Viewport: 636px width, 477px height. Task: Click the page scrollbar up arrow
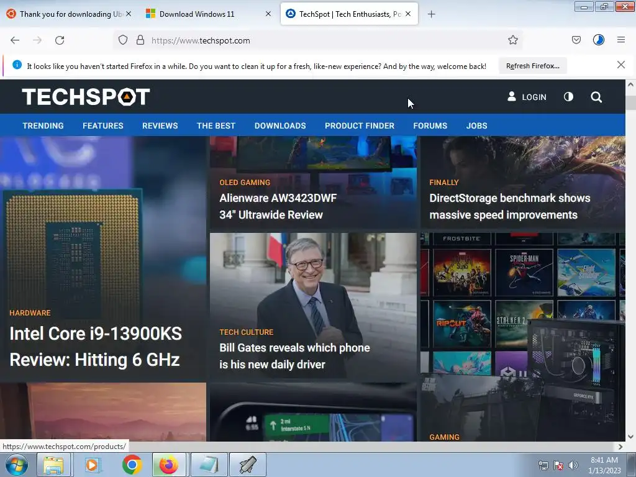coord(630,84)
